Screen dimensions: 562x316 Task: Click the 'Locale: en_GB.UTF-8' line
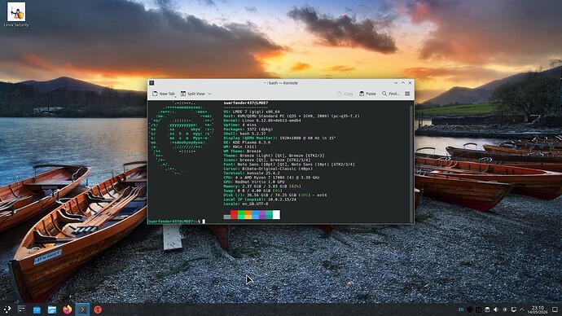(245, 204)
